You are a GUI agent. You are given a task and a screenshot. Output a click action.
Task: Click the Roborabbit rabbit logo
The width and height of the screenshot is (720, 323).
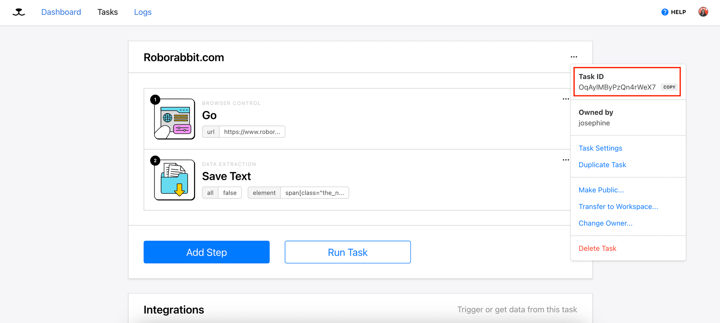pos(18,12)
